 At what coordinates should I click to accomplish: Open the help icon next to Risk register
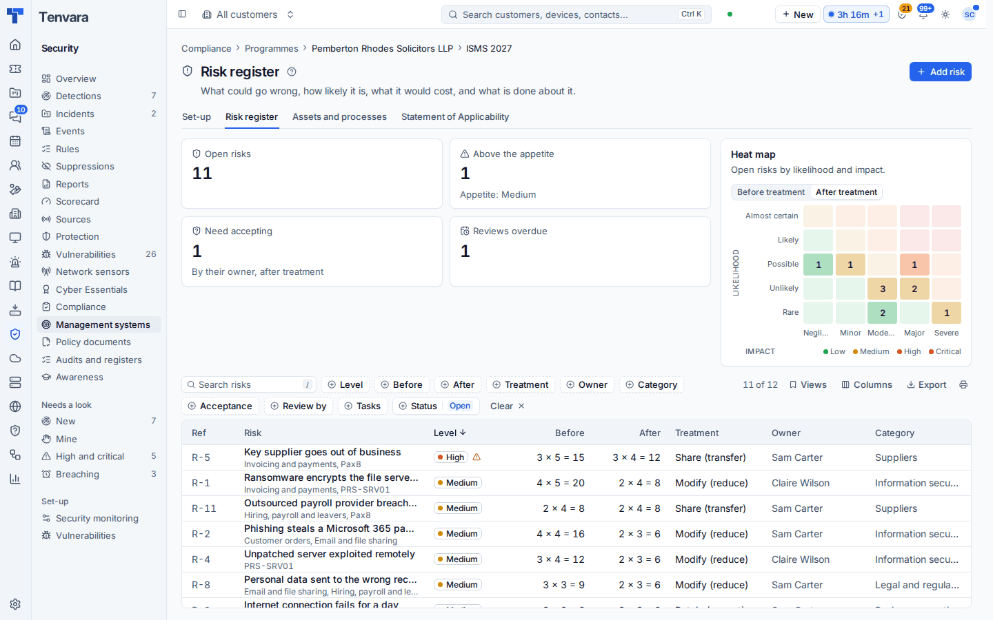[292, 72]
